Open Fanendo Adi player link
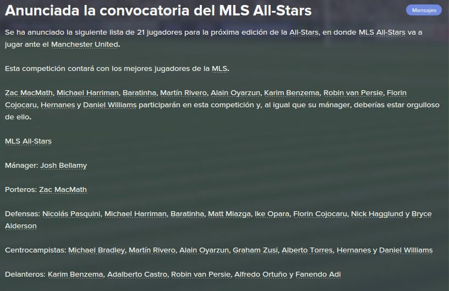Screen dimensions: 449x291 (318, 274)
